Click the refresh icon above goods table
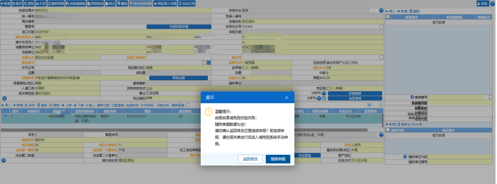The width and height of the screenshot is (497, 184). (381, 105)
